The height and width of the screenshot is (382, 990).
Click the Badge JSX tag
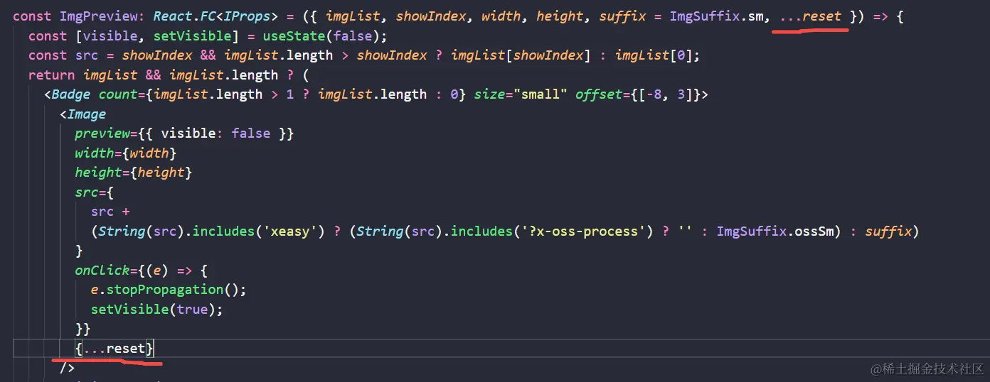(x=70, y=94)
